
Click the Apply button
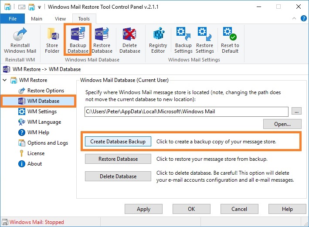[x=144, y=209]
